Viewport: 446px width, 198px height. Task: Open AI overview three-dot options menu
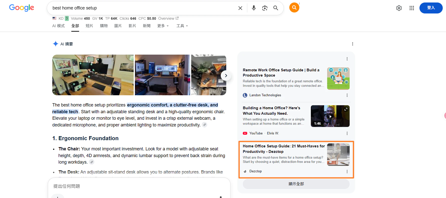pos(353,44)
